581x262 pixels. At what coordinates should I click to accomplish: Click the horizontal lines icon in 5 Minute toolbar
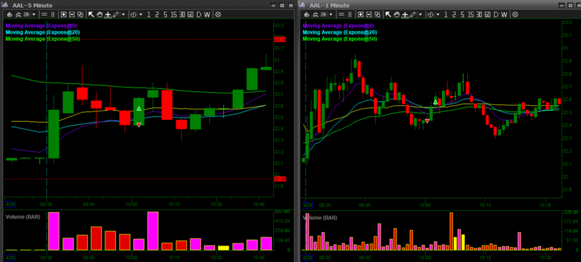tap(44, 14)
